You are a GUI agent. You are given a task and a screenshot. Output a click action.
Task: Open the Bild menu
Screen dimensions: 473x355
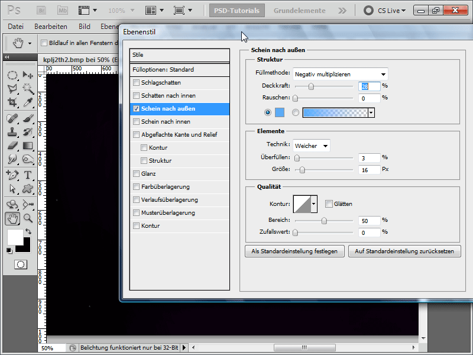coord(85,27)
